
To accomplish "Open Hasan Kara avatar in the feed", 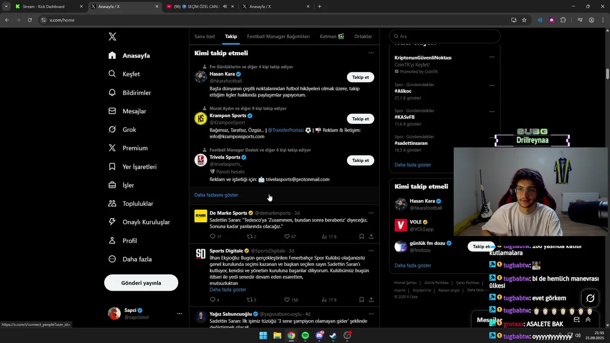I will pyautogui.click(x=201, y=77).
